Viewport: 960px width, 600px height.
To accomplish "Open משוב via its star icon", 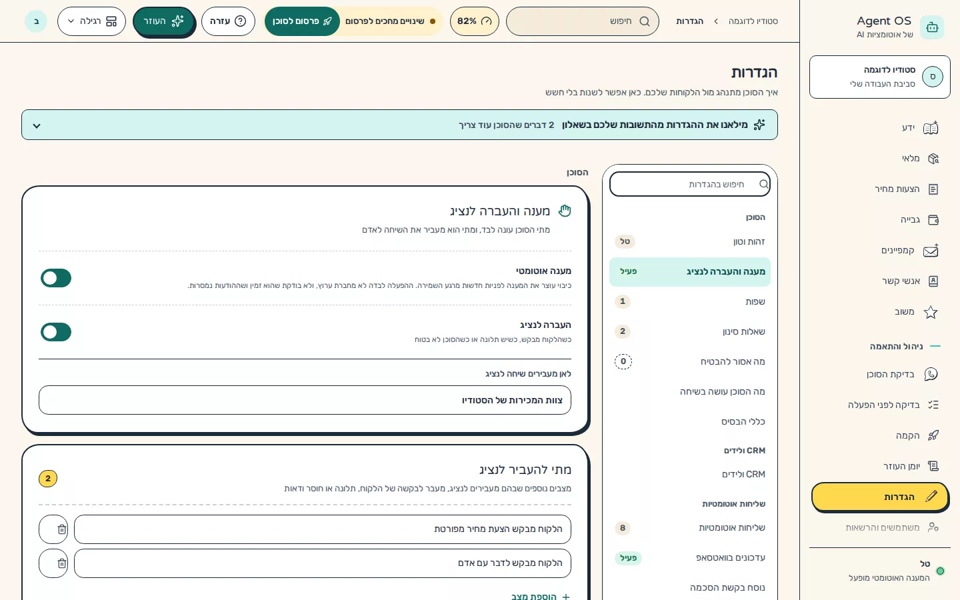I will (x=931, y=312).
